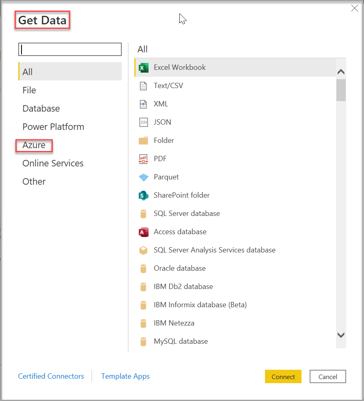The image size is (364, 401).
Task: Pick the Parquet connector label
Action: click(166, 177)
